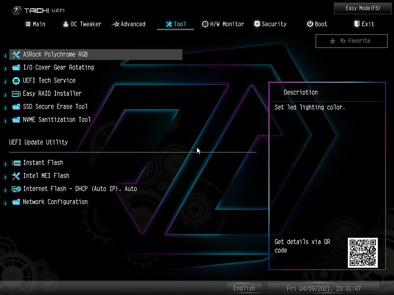The image size is (394, 295).
Task: Click the Internet Flash network icon
Action: click(x=16, y=189)
